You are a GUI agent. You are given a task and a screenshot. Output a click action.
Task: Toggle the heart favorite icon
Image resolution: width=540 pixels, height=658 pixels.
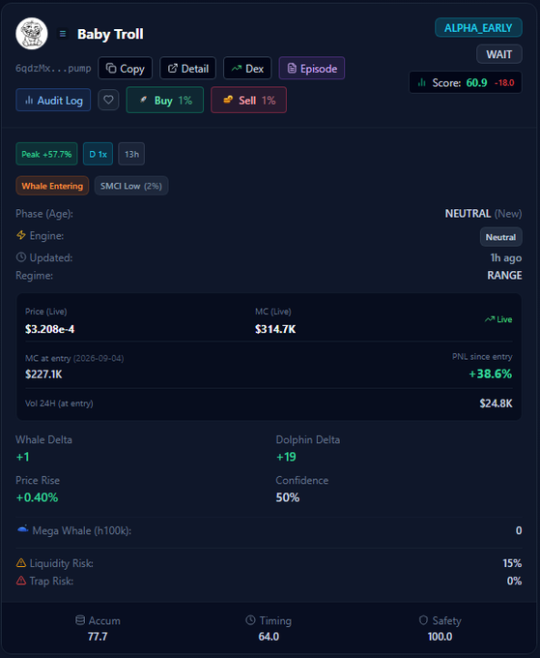pos(108,100)
